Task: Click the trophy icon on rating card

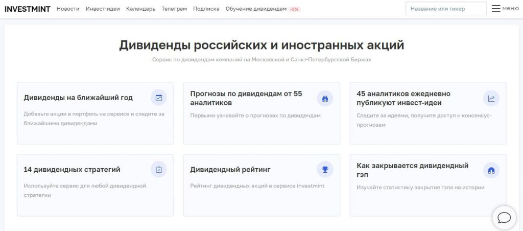Action: [x=325, y=170]
